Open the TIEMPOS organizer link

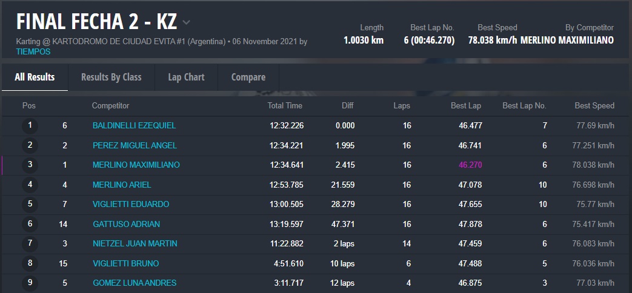(34, 51)
